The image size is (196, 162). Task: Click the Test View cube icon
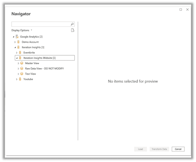pos(22,74)
